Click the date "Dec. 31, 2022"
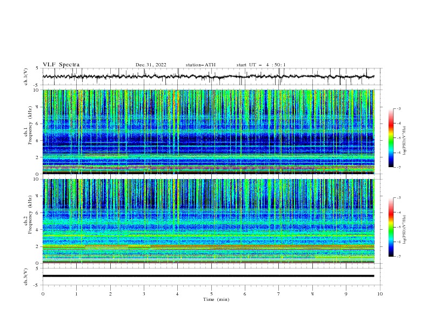This screenshot has width=428, height=330. coord(151,65)
